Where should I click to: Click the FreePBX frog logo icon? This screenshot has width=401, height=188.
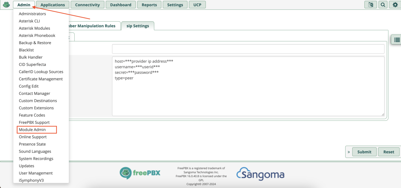pos(6,5)
